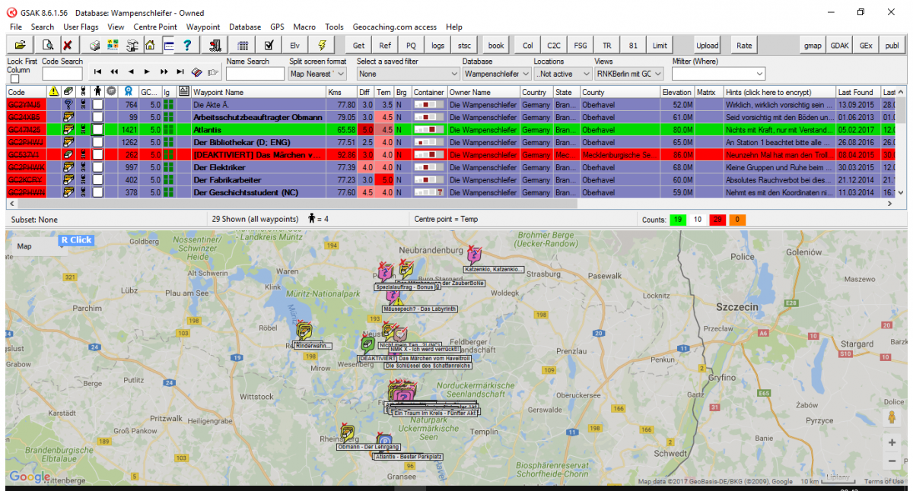The height and width of the screenshot is (491, 913).
Task: Open the Database dropdown showing Wampenschleifer
Action: 497,74
